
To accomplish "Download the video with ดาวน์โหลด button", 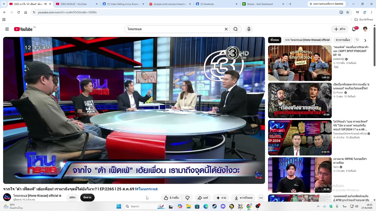I will (244, 198).
